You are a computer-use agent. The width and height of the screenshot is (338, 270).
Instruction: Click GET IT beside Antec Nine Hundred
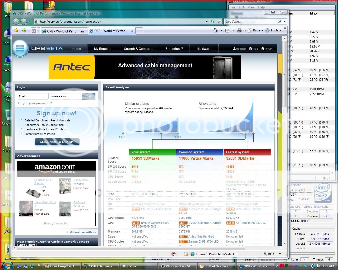183,236
